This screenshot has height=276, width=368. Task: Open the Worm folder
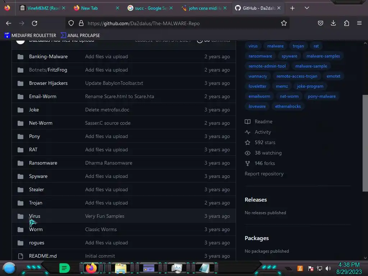[36, 230]
